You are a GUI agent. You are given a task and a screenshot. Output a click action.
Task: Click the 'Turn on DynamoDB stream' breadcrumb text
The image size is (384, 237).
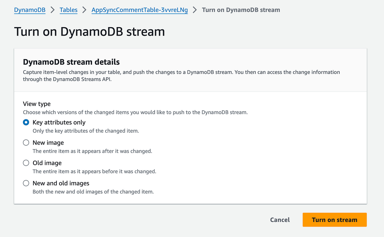241,10
